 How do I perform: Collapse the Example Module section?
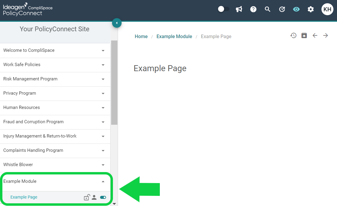(103, 181)
